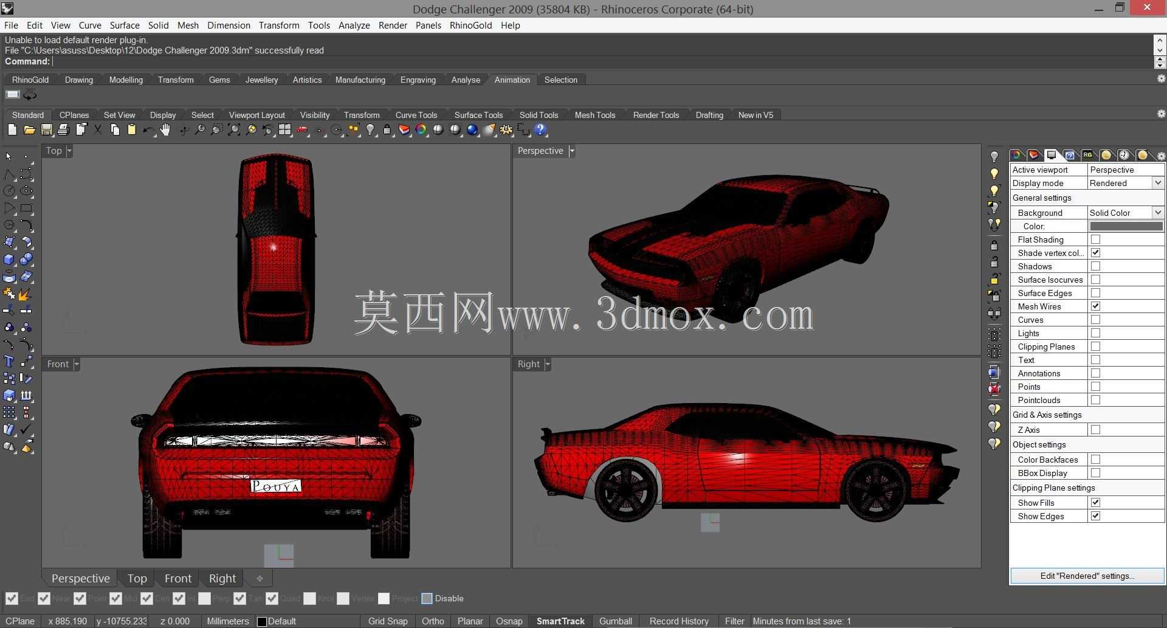Image resolution: width=1167 pixels, height=628 pixels.
Task: Turn on Surface Isocurves
Action: tap(1095, 280)
